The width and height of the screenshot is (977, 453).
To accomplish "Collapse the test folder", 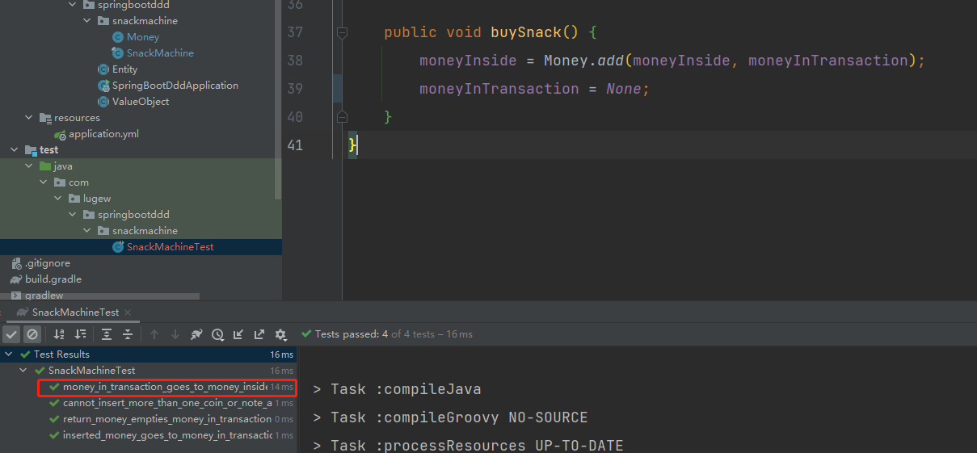I will tap(15, 150).
